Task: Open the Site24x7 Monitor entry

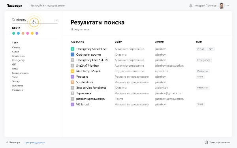Action: pos(87,66)
